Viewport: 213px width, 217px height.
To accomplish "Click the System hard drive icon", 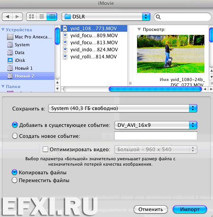I will coord(10,45).
